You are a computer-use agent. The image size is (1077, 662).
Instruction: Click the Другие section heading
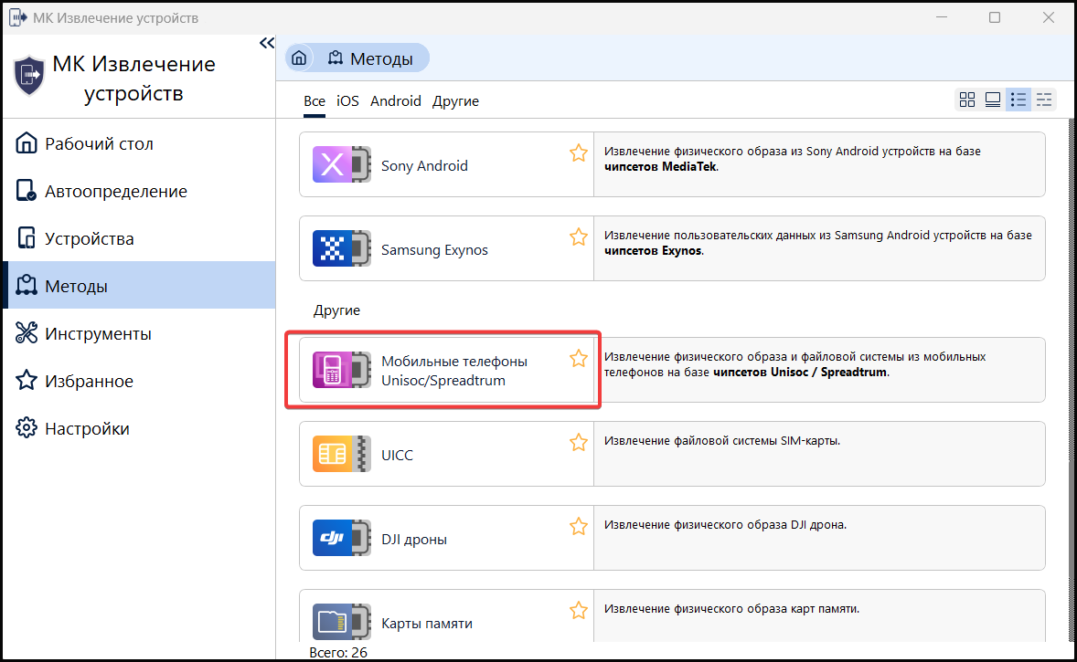[336, 310]
